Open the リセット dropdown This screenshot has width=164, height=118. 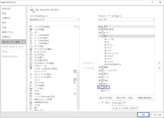118,103
